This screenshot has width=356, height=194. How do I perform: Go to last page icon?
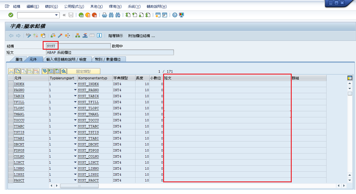point(148,15)
